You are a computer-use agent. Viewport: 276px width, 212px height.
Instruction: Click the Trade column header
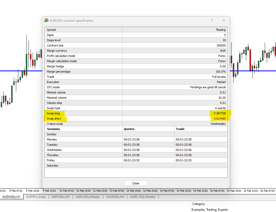click(x=180, y=129)
